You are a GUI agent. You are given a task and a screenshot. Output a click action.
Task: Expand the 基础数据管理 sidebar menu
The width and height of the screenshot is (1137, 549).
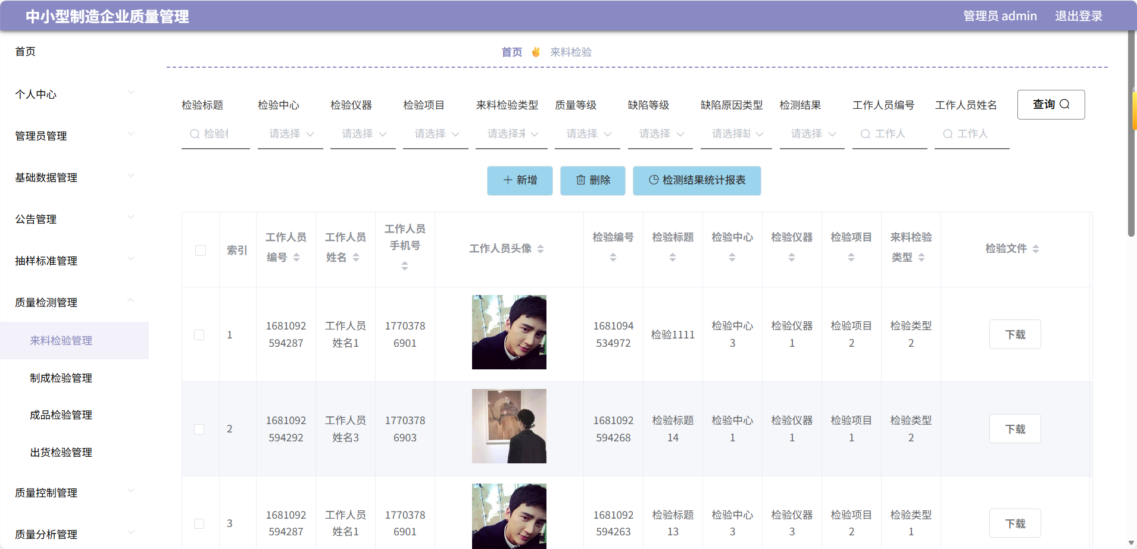tap(74, 177)
